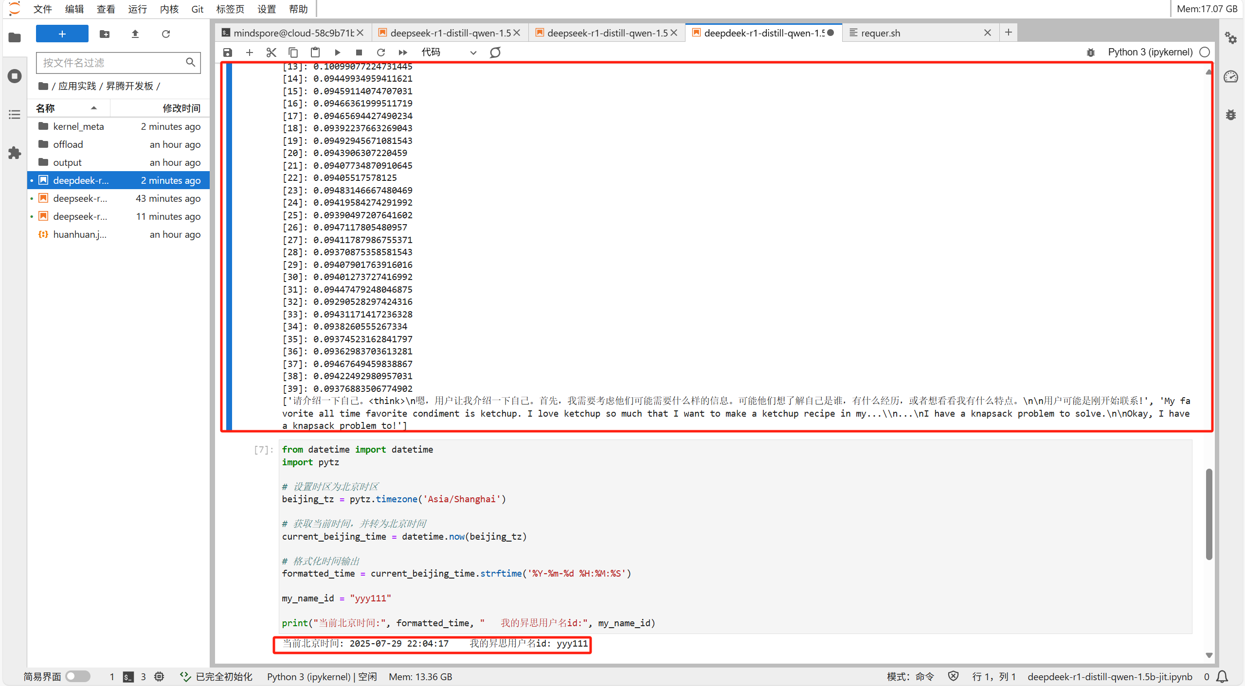Open the 内核 menu
The image size is (1245, 686).
pyautogui.click(x=169, y=9)
